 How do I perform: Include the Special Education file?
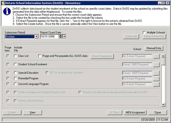coord(16,73)
